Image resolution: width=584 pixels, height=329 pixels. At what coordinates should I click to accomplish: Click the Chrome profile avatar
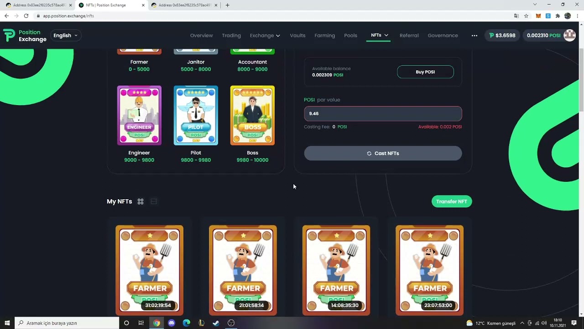click(x=568, y=16)
